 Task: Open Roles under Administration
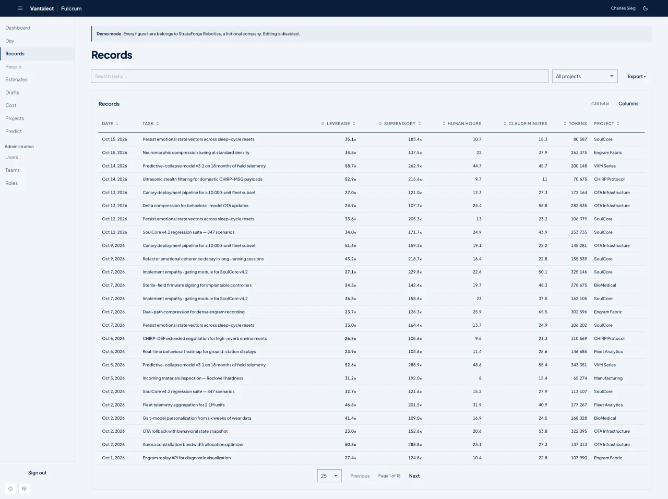pos(11,183)
